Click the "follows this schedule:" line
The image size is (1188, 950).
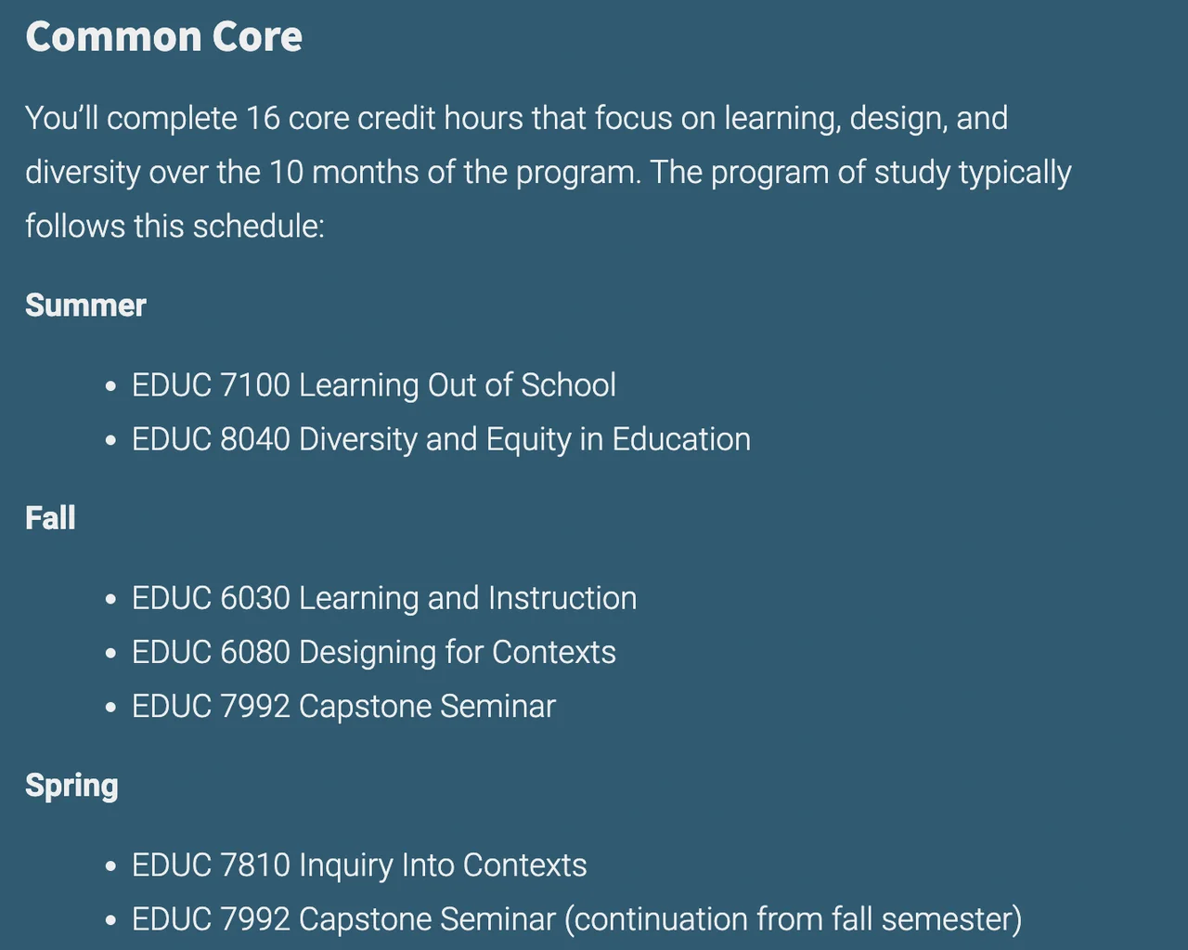click(x=174, y=227)
